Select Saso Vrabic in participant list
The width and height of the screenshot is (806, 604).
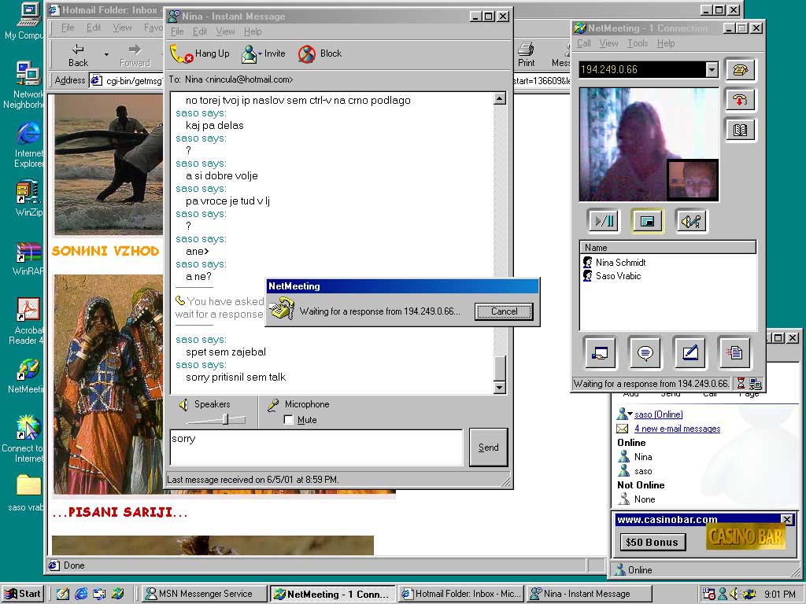click(618, 276)
